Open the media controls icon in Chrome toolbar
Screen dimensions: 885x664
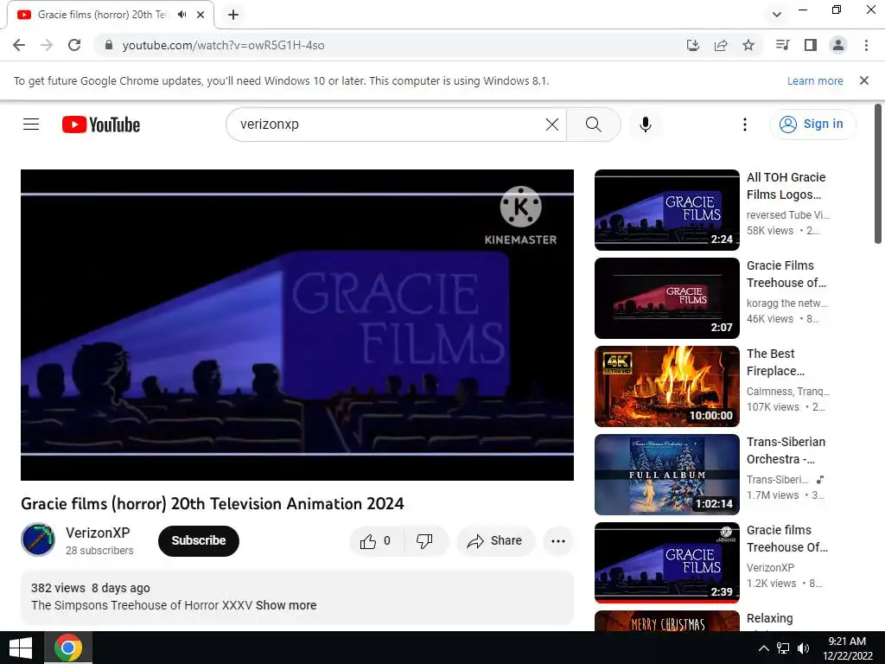pos(783,45)
